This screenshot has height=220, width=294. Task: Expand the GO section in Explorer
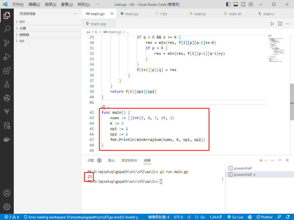coord(48,41)
